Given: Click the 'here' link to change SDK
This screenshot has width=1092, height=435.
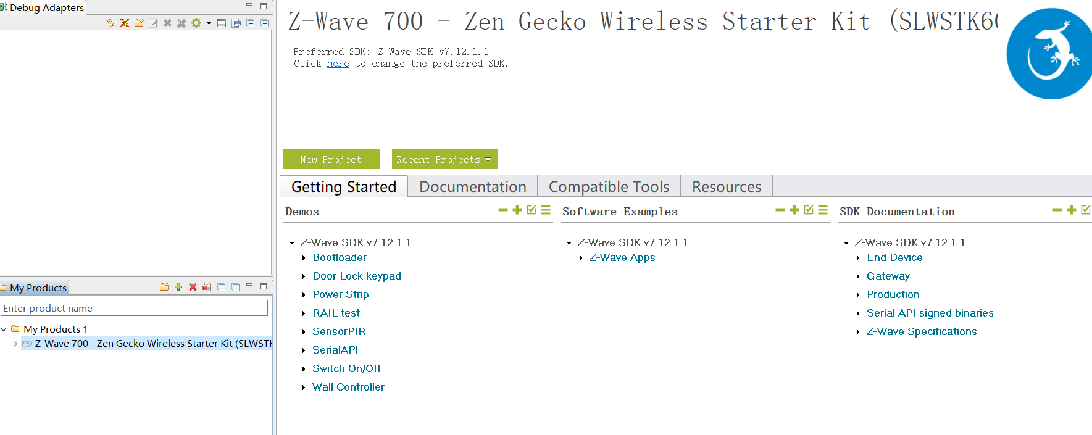Looking at the screenshot, I should click(338, 64).
